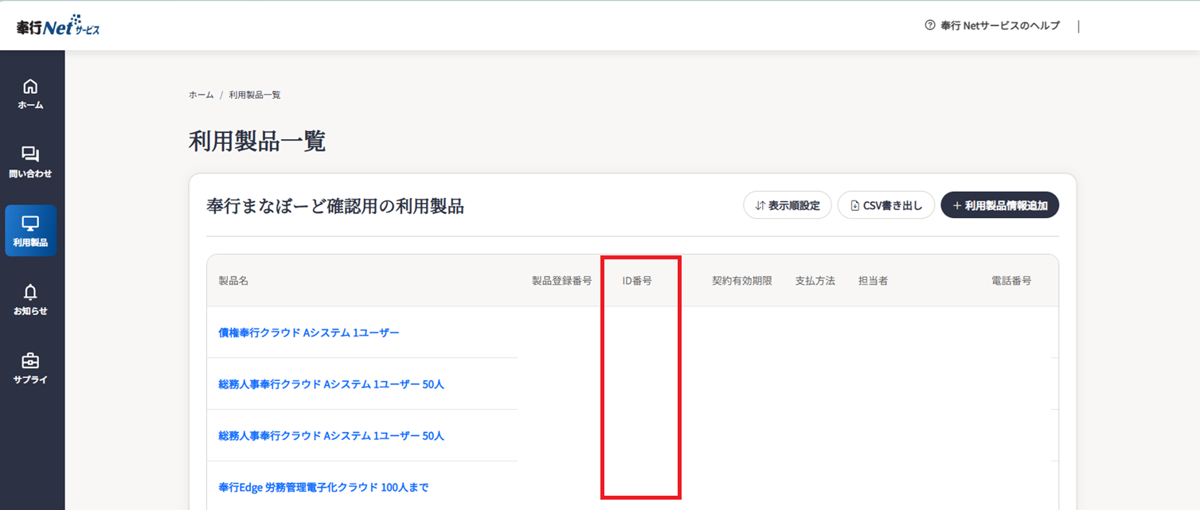Viewport: 1200px width, 510px height.
Task: Click the ID番号 column header
Action: coord(637,281)
